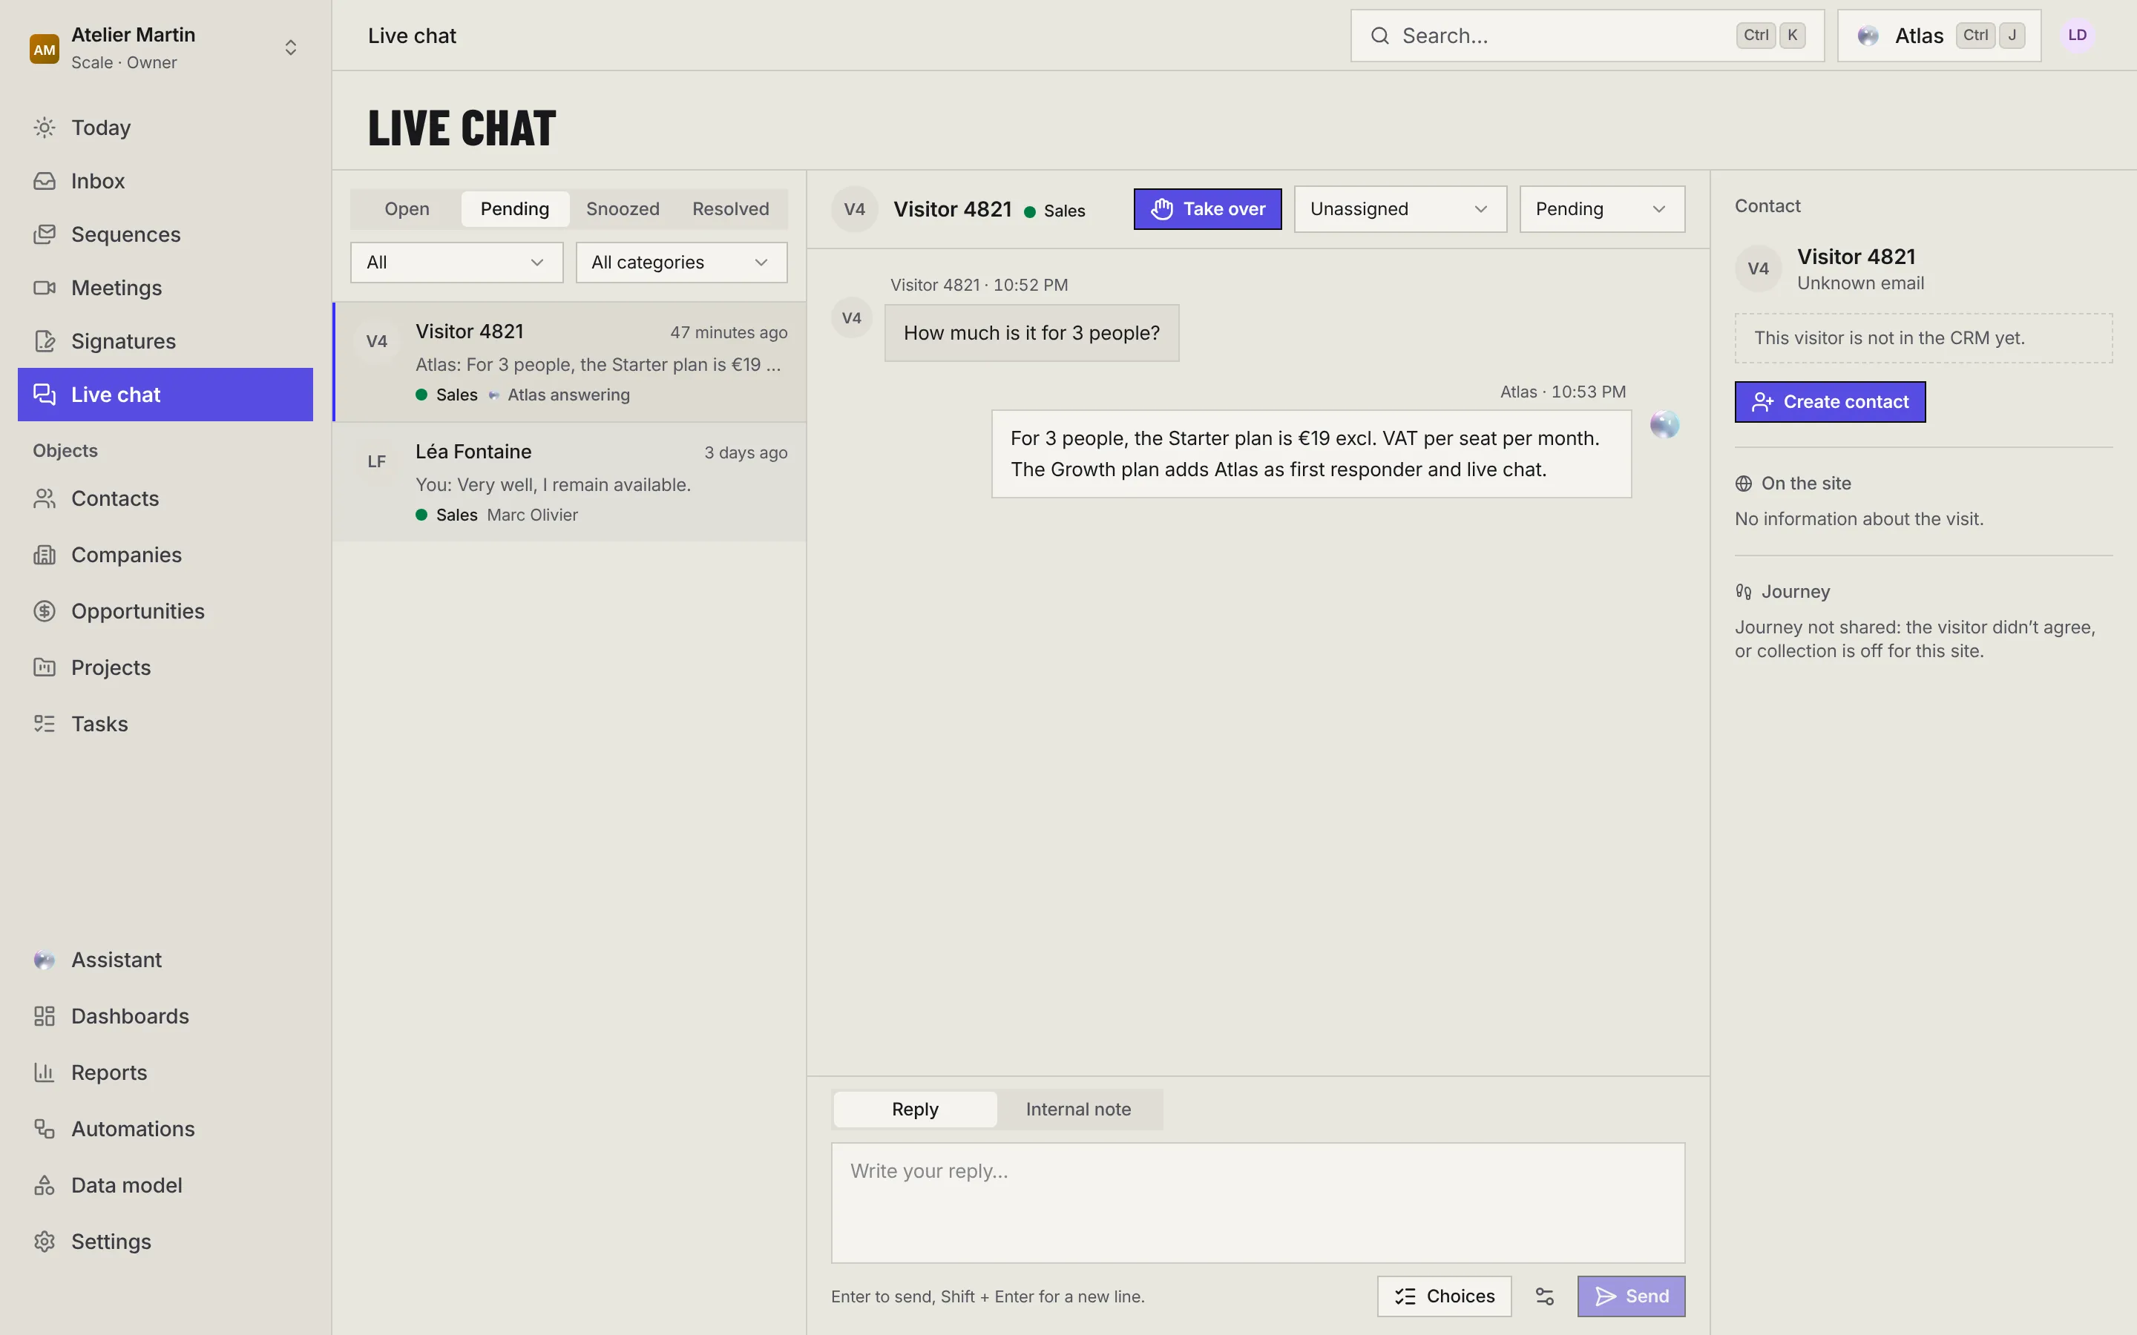
Task: Select Live chat in the sidebar
Action: (165, 395)
